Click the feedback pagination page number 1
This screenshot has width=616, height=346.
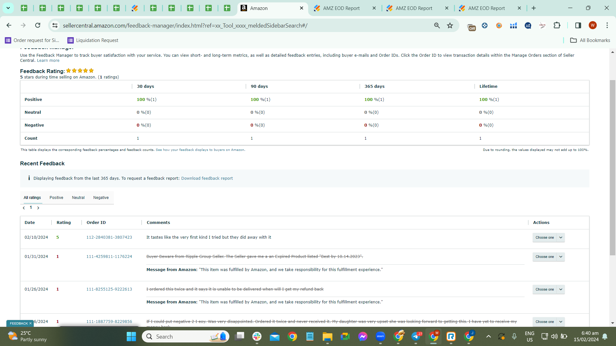[x=31, y=208]
